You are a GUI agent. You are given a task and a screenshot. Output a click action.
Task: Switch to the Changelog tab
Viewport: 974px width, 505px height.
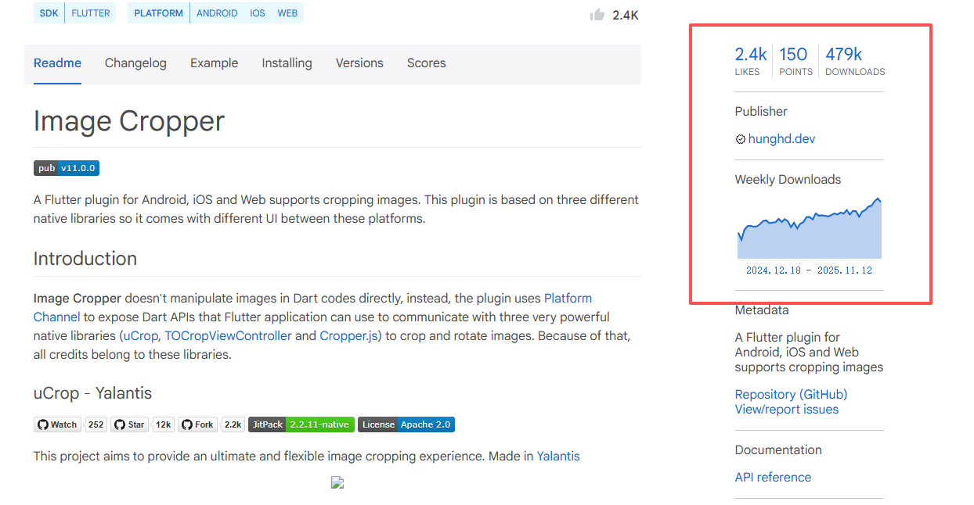135,63
